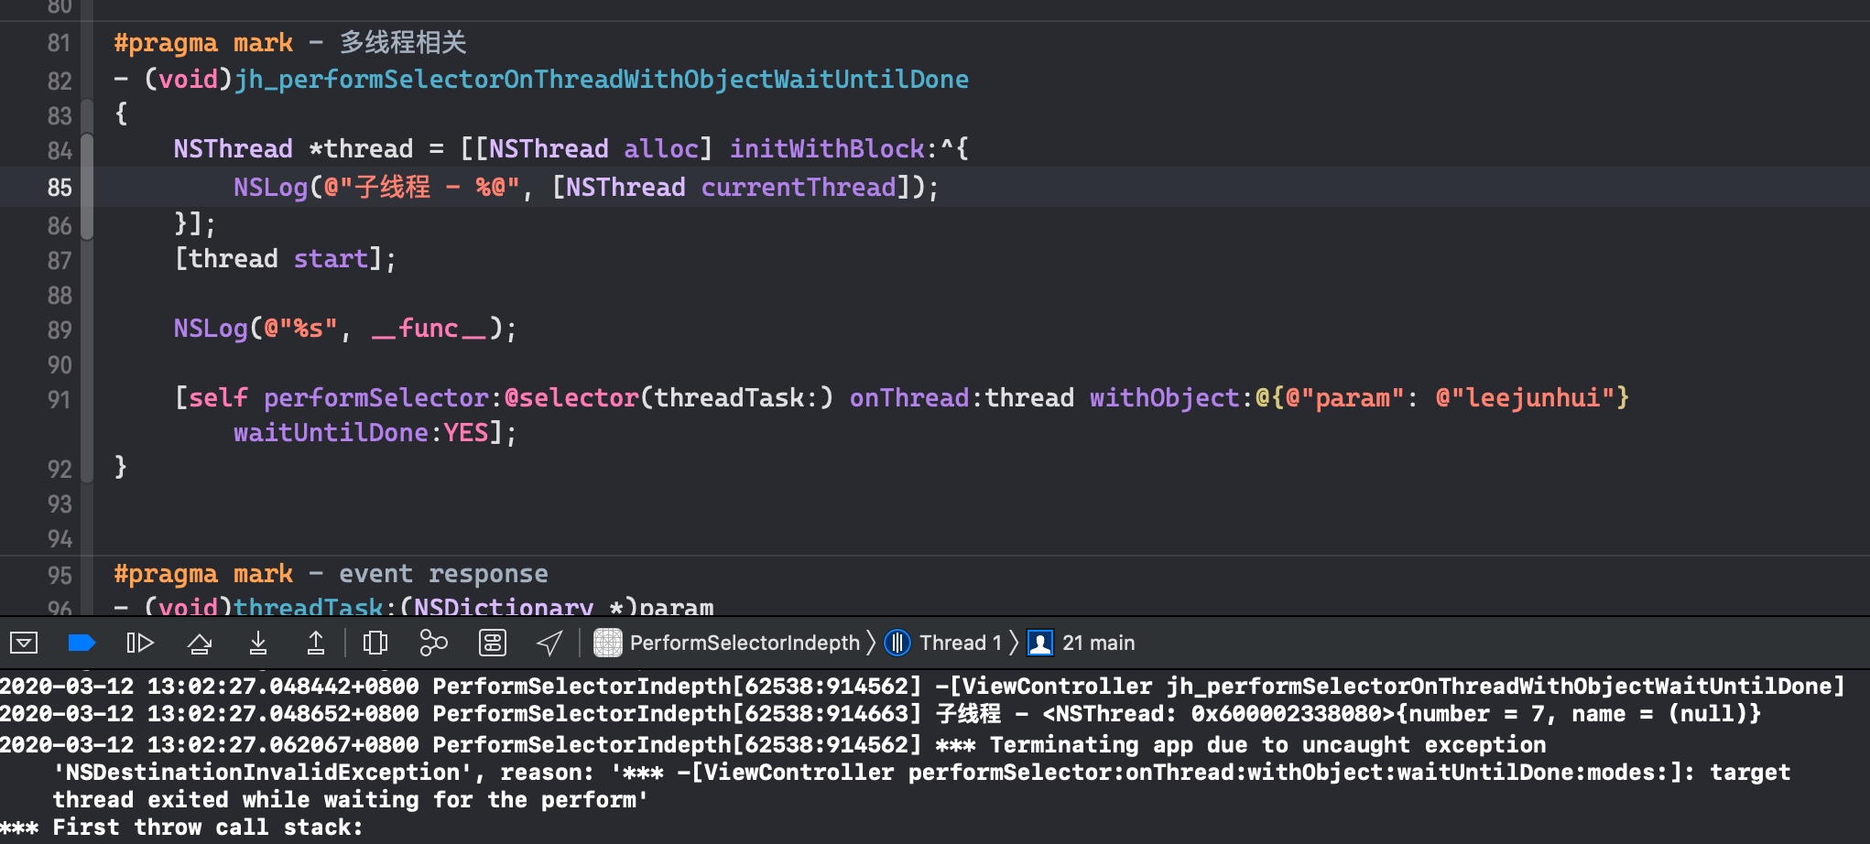Click 'self' keyword in line 91

(x=218, y=397)
